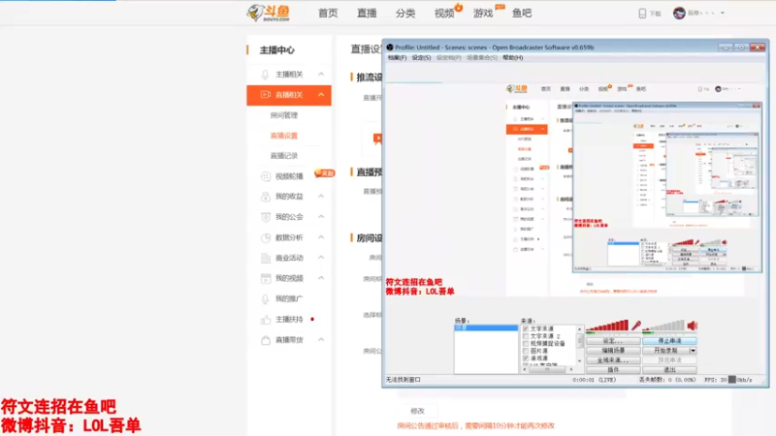Click the 全域来源... button in OBS

pos(613,359)
